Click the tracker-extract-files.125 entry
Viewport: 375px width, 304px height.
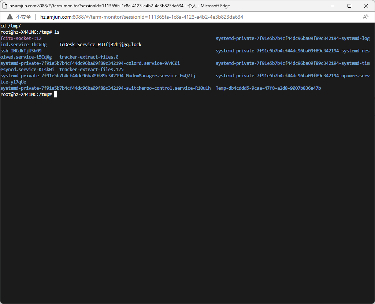[x=92, y=70]
